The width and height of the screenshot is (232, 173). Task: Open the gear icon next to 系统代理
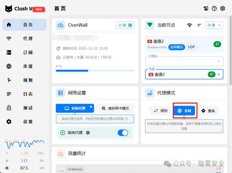tap(88, 133)
